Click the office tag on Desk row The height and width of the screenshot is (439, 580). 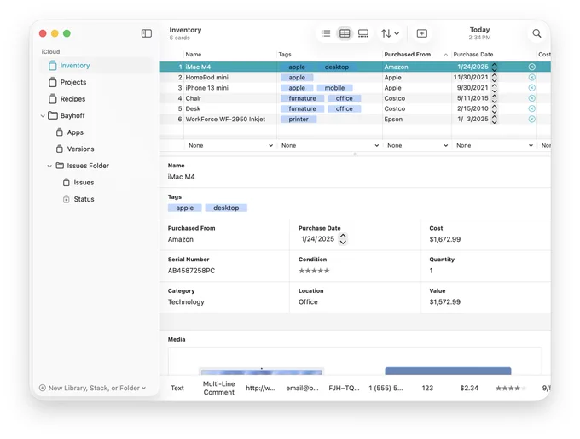(x=344, y=108)
